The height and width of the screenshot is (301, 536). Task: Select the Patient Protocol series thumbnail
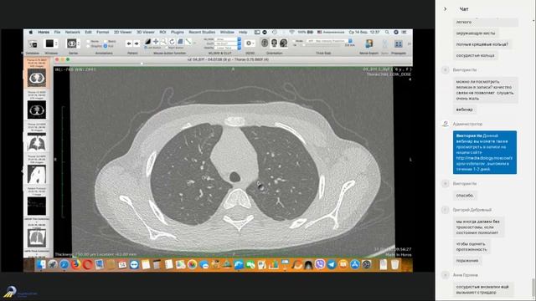[37, 207]
